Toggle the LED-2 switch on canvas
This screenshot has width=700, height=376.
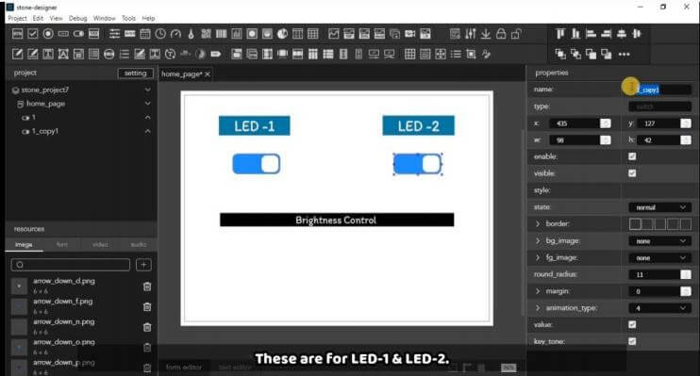pos(418,164)
